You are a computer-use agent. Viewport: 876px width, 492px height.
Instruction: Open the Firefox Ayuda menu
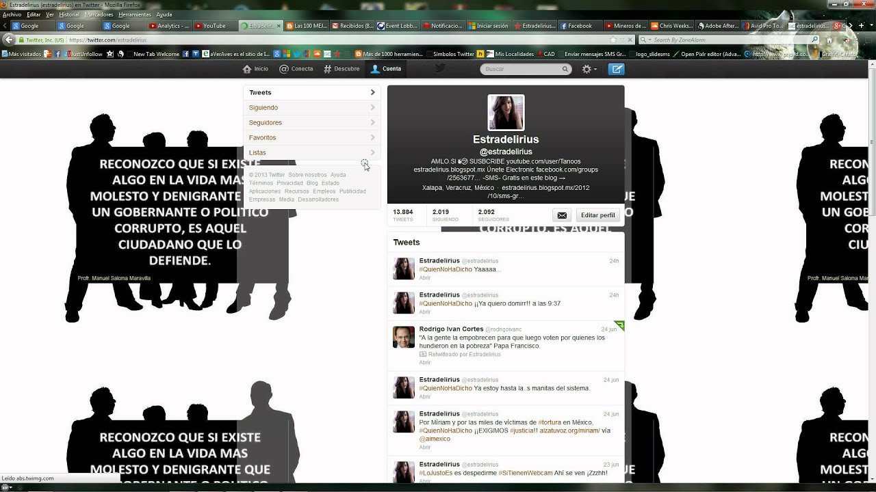point(164,14)
